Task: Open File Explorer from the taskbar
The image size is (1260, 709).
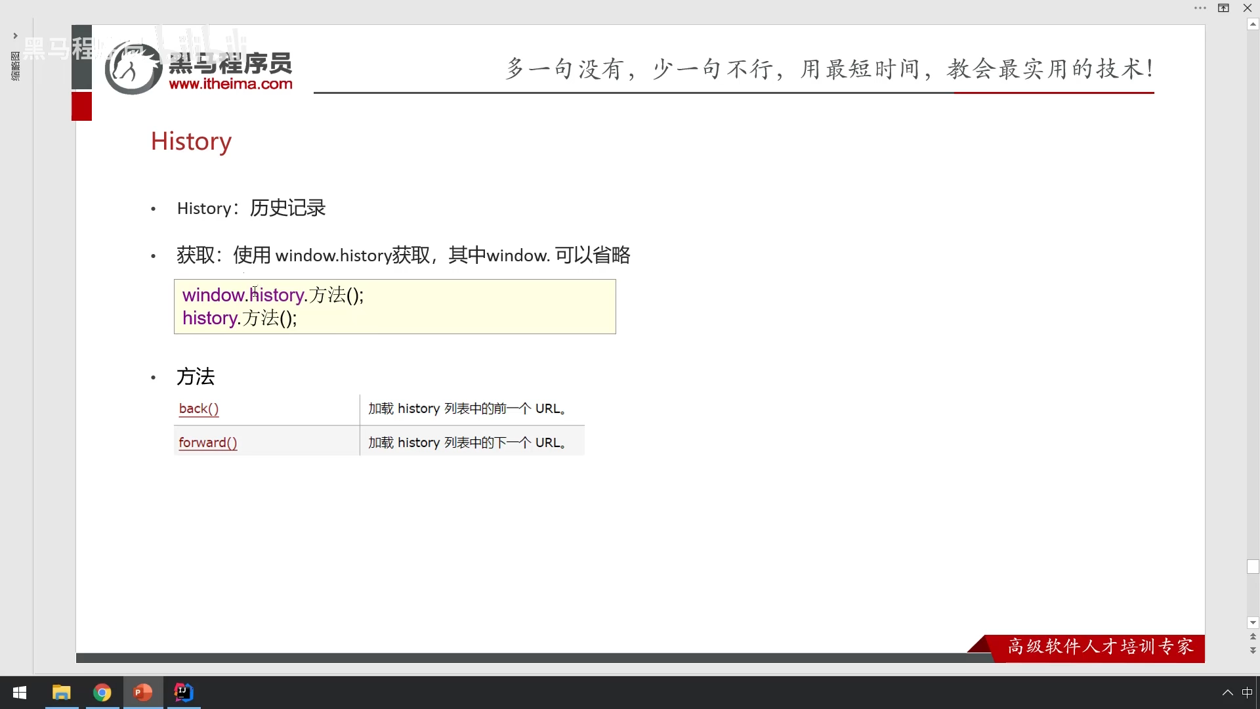Action: point(62,693)
